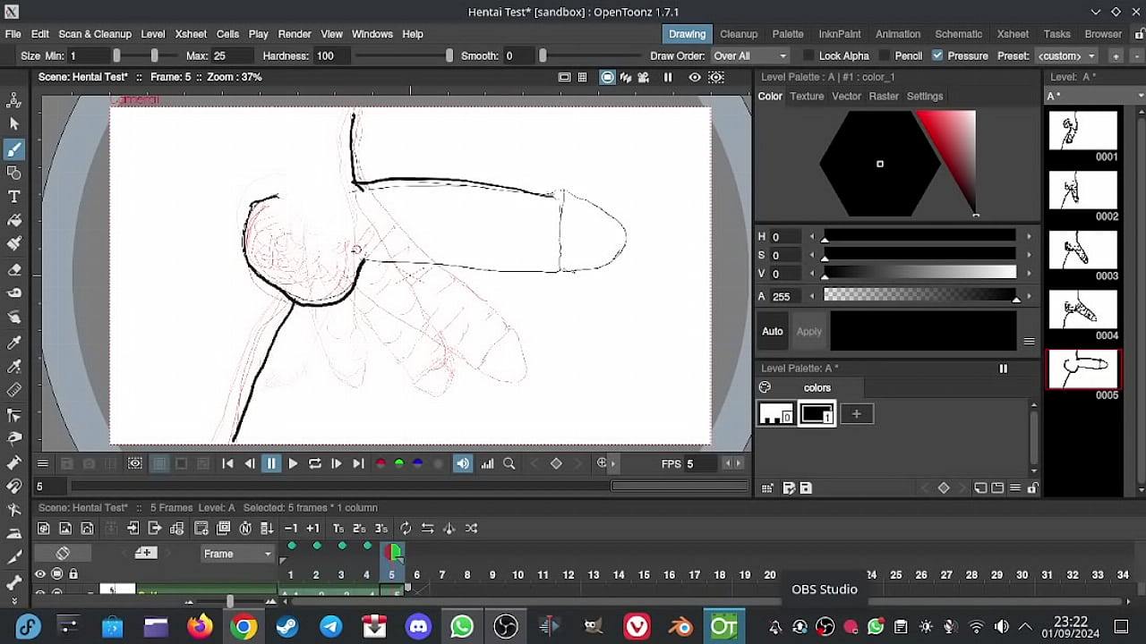Screen dimensions: 1146x644
Task: Click the V value slider
Action: point(919,273)
